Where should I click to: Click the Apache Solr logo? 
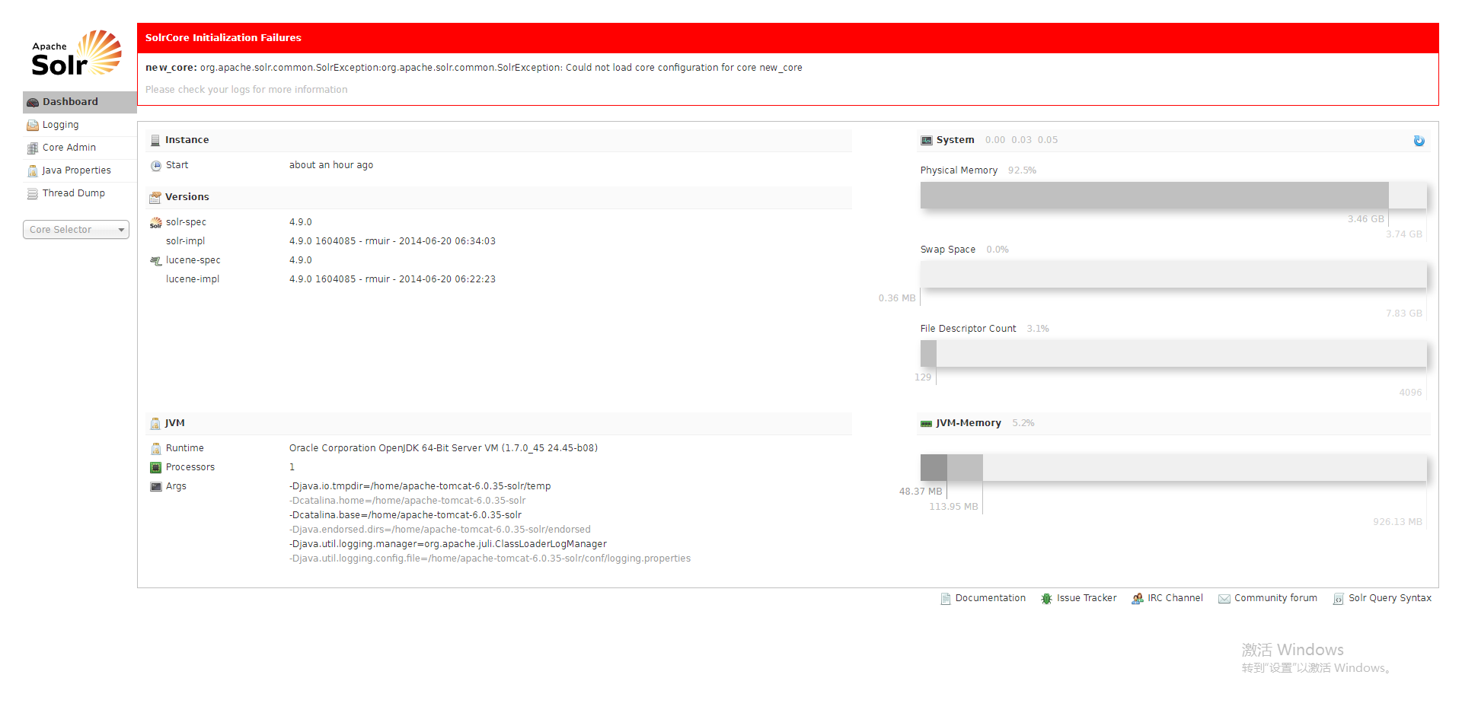pos(76,53)
